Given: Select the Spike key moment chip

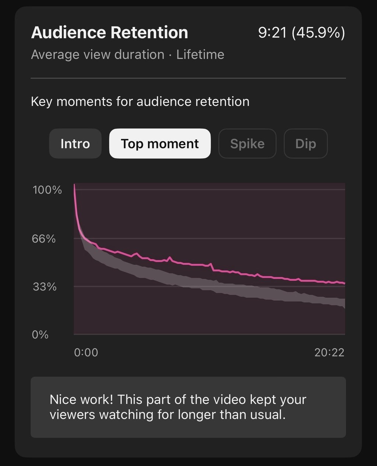Looking at the screenshot, I should tap(247, 144).
